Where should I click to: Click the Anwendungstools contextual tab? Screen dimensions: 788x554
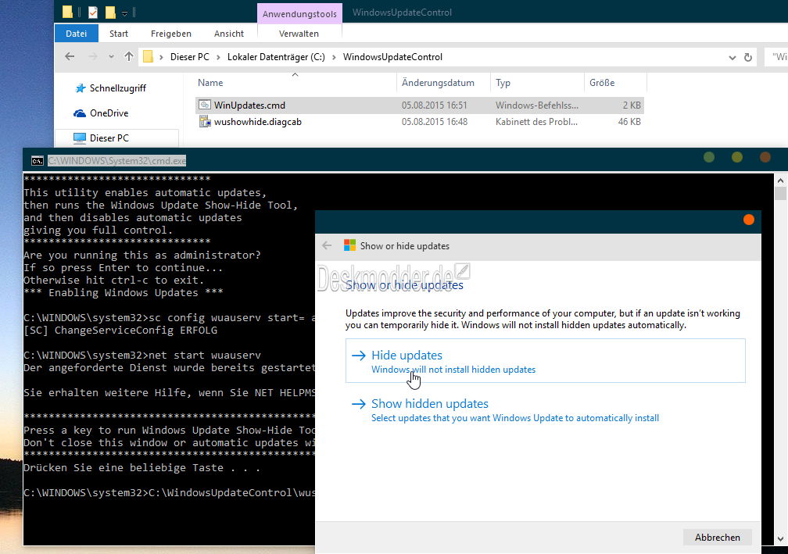click(299, 13)
